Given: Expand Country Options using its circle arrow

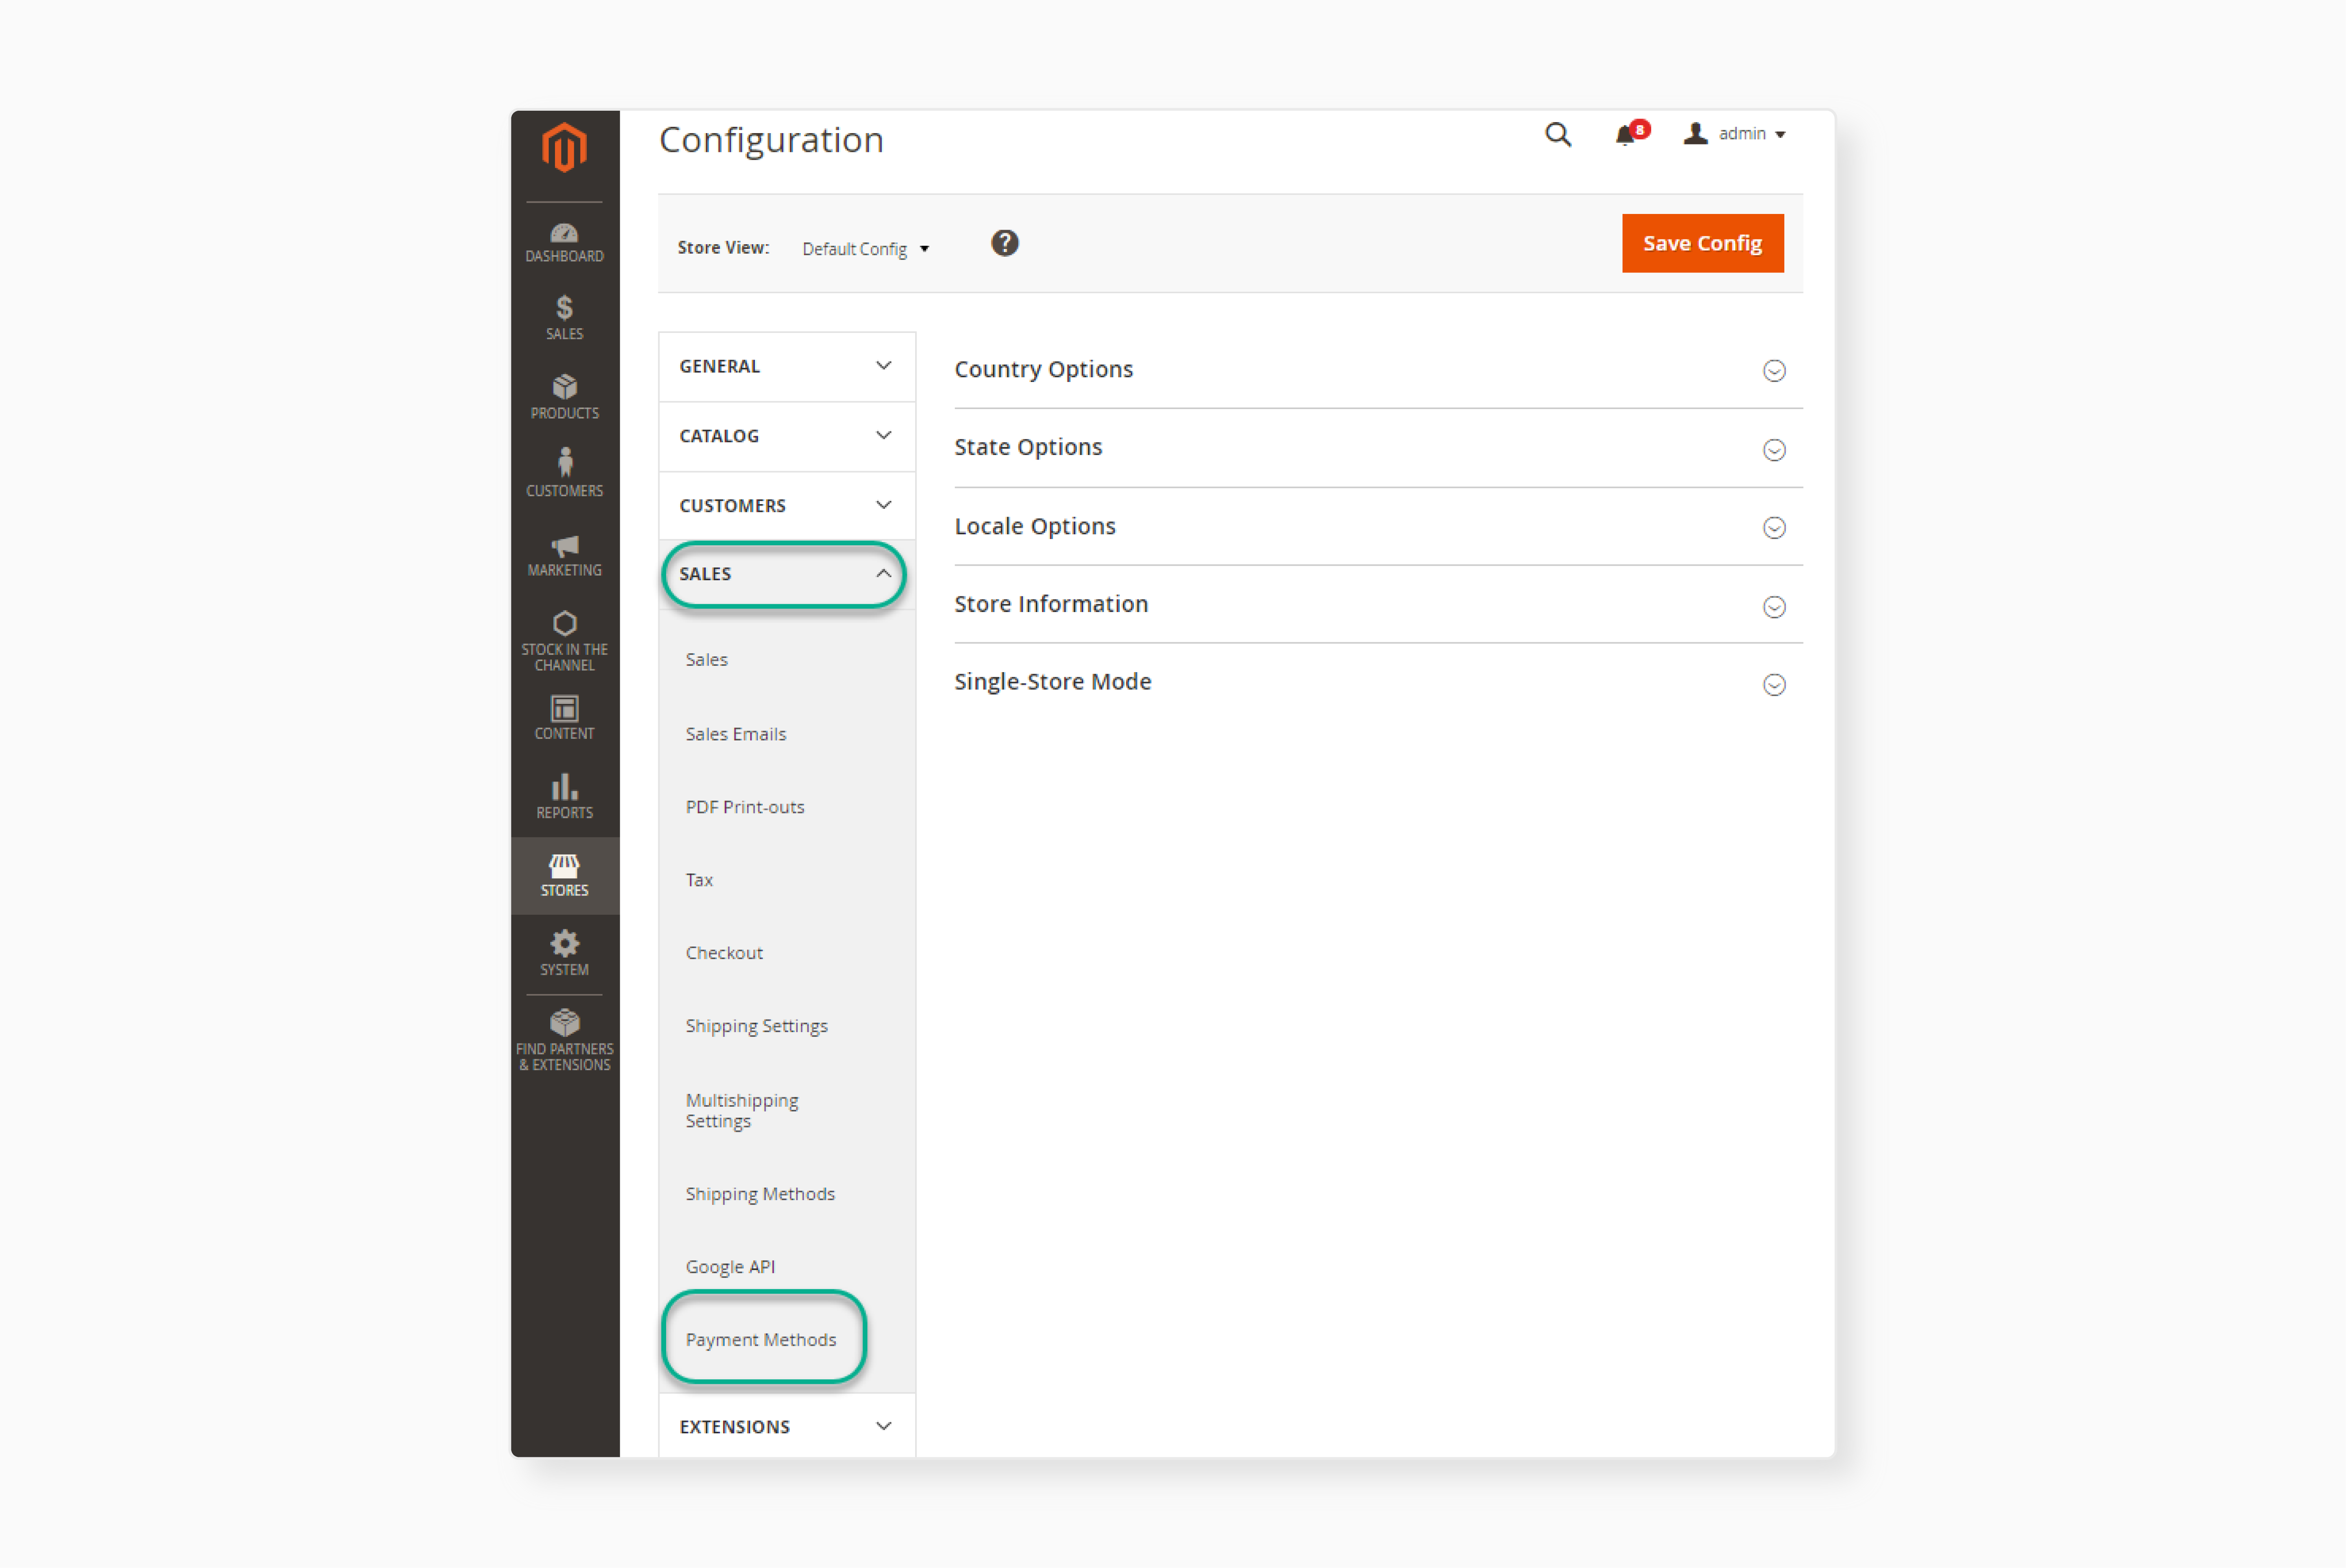Looking at the screenshot, I should click(1774, 371).
